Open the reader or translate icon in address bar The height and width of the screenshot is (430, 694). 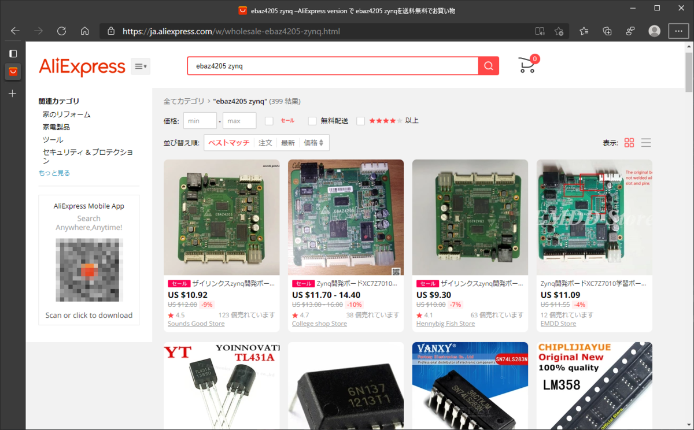(539, 31)
